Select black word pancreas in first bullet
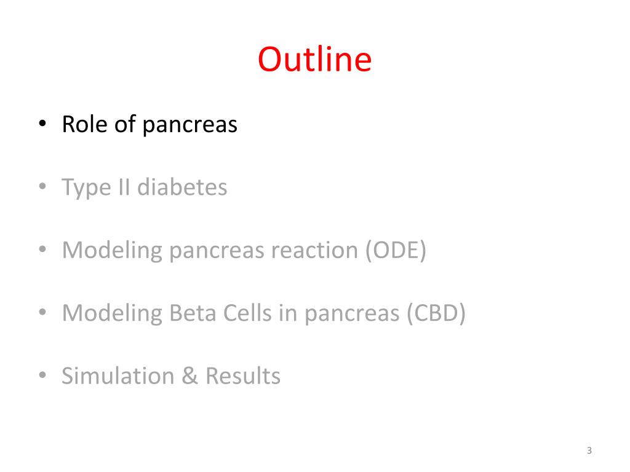Image resolution: width=630 pixels, height=472 pixels. [190, 125]
